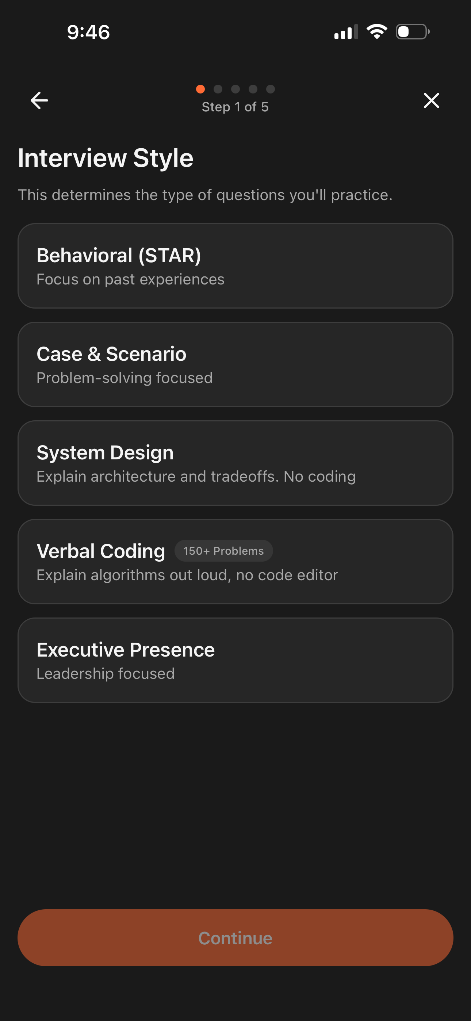This screenshot has height=1021, width=471.
Task: Select the Behavioral (STAR) option
Action: coord(235,266)
